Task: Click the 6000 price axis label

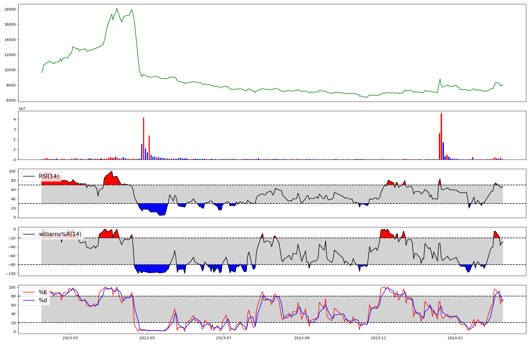Action: (11, 100)
